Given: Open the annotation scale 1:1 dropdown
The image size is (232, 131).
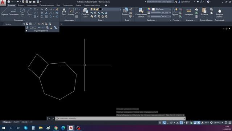Looking at the screenshot, I should tap(207, 123).
